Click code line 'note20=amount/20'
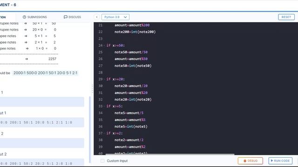The image size is (298, 167). (131, 86)
